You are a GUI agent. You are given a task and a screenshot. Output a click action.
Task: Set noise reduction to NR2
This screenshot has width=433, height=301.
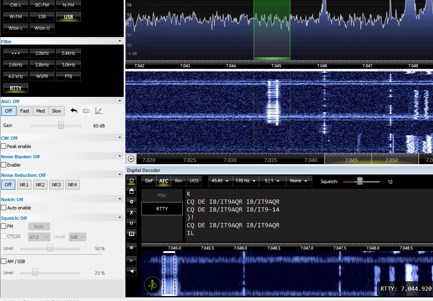coord(40,185)
